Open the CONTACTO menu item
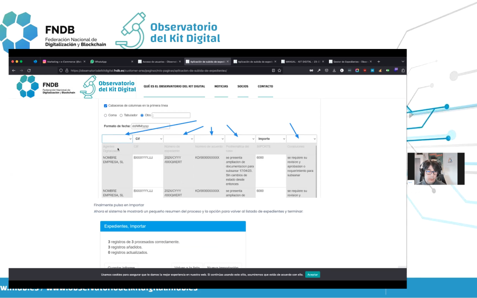The height and width of the screenshot is (298, 477). pyautogui.click(x=265, y=87)
